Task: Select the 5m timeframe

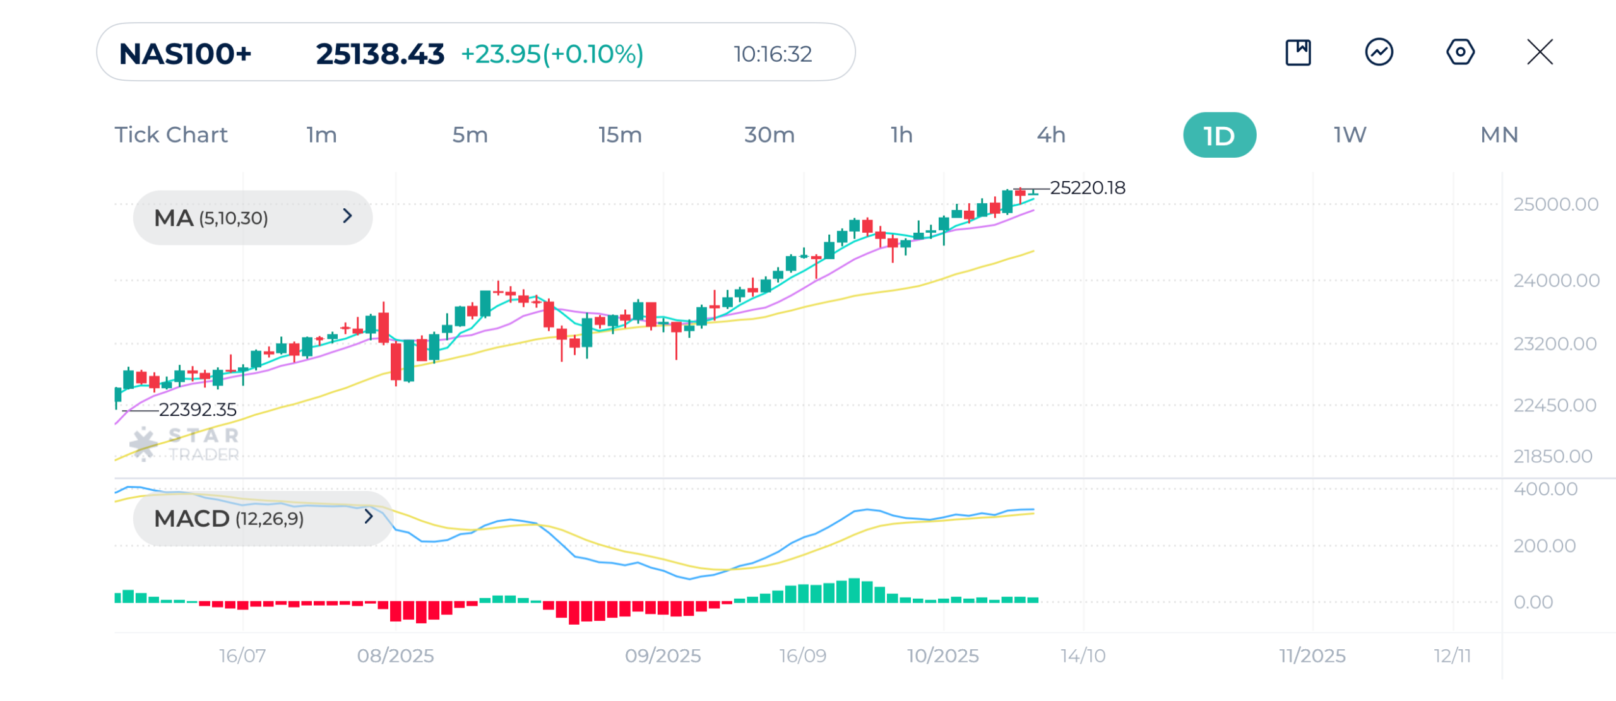Action: click(470, 135)
